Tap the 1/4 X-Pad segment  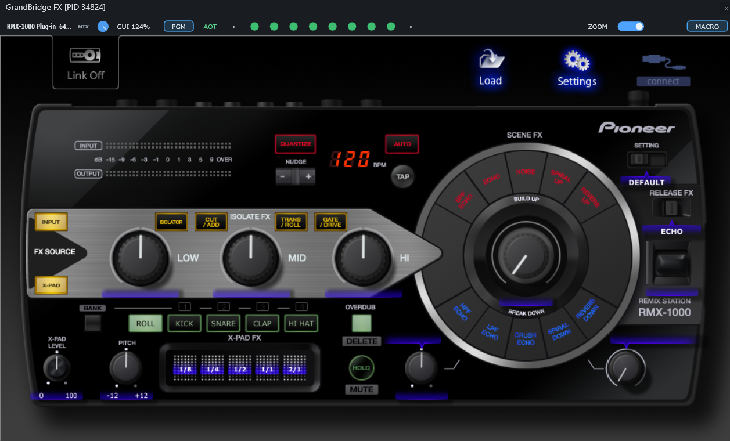coord(213,368)
